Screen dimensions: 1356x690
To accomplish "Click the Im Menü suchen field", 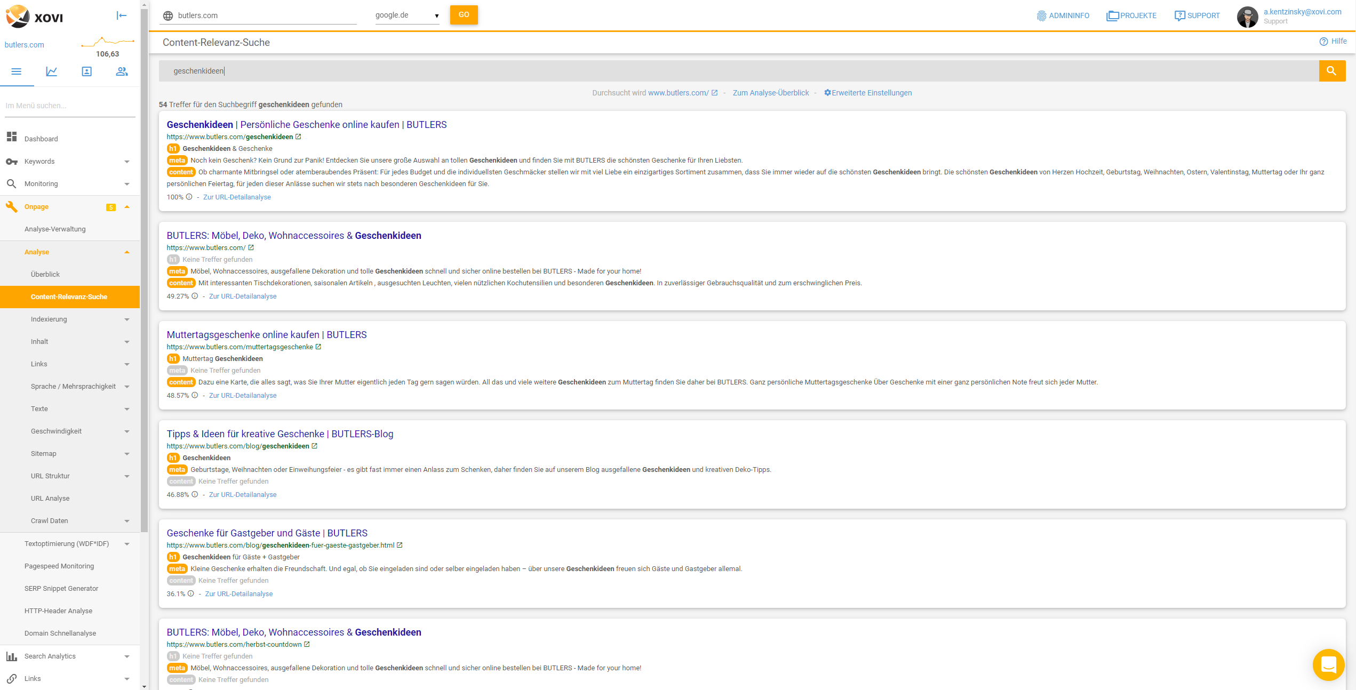I will pos(70,106).
